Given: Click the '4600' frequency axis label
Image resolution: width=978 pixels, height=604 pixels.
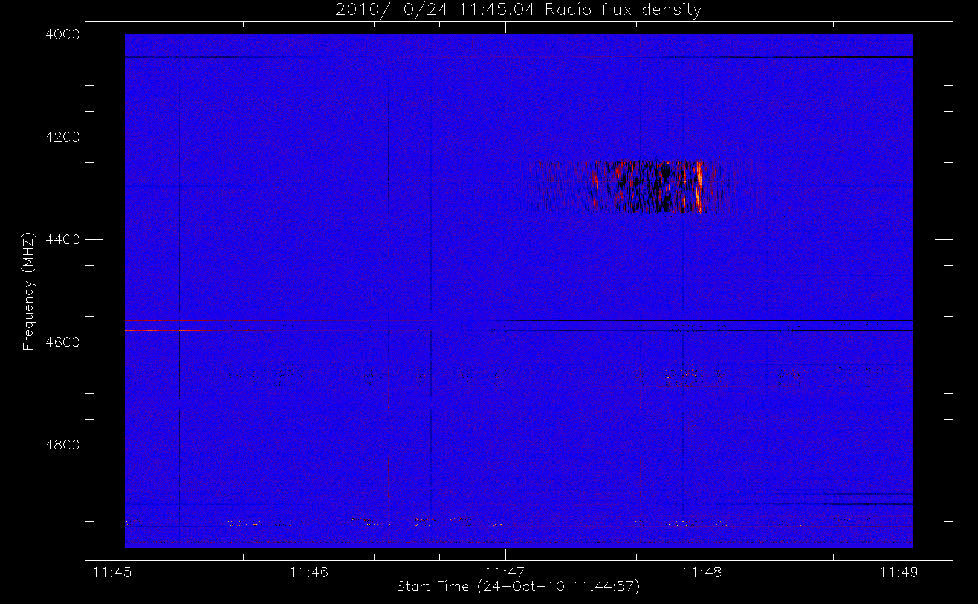Looking at the screenshot, I should click(x=63, y=342).
